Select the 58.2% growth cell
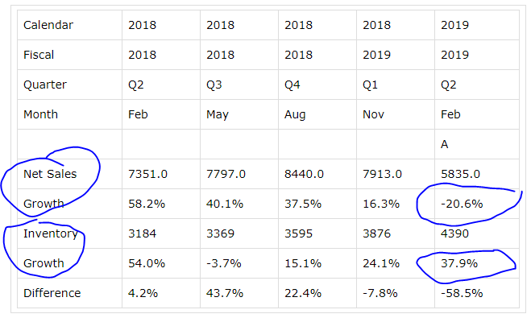Image resolution: width=531 pixels, height=318 pixels. pyautogui.click(x=147, y=204)
